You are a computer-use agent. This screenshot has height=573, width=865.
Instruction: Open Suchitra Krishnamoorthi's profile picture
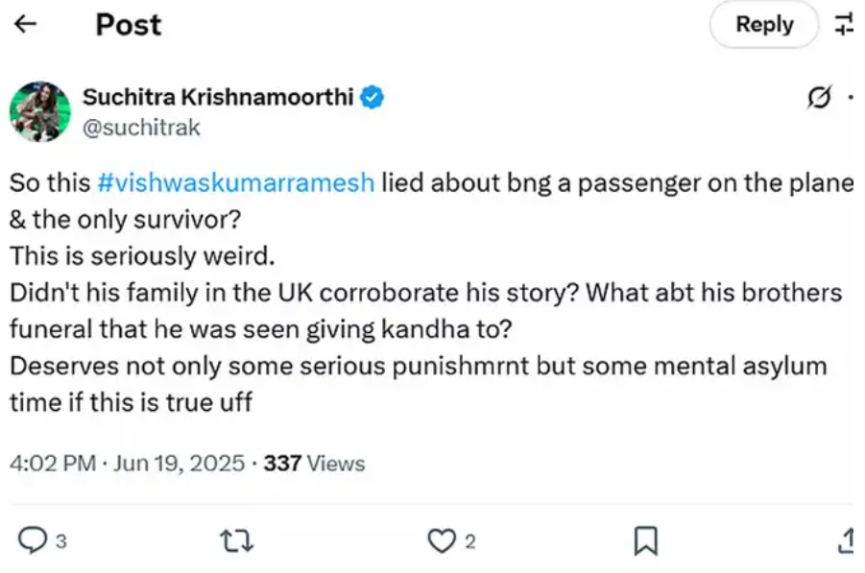40,111
